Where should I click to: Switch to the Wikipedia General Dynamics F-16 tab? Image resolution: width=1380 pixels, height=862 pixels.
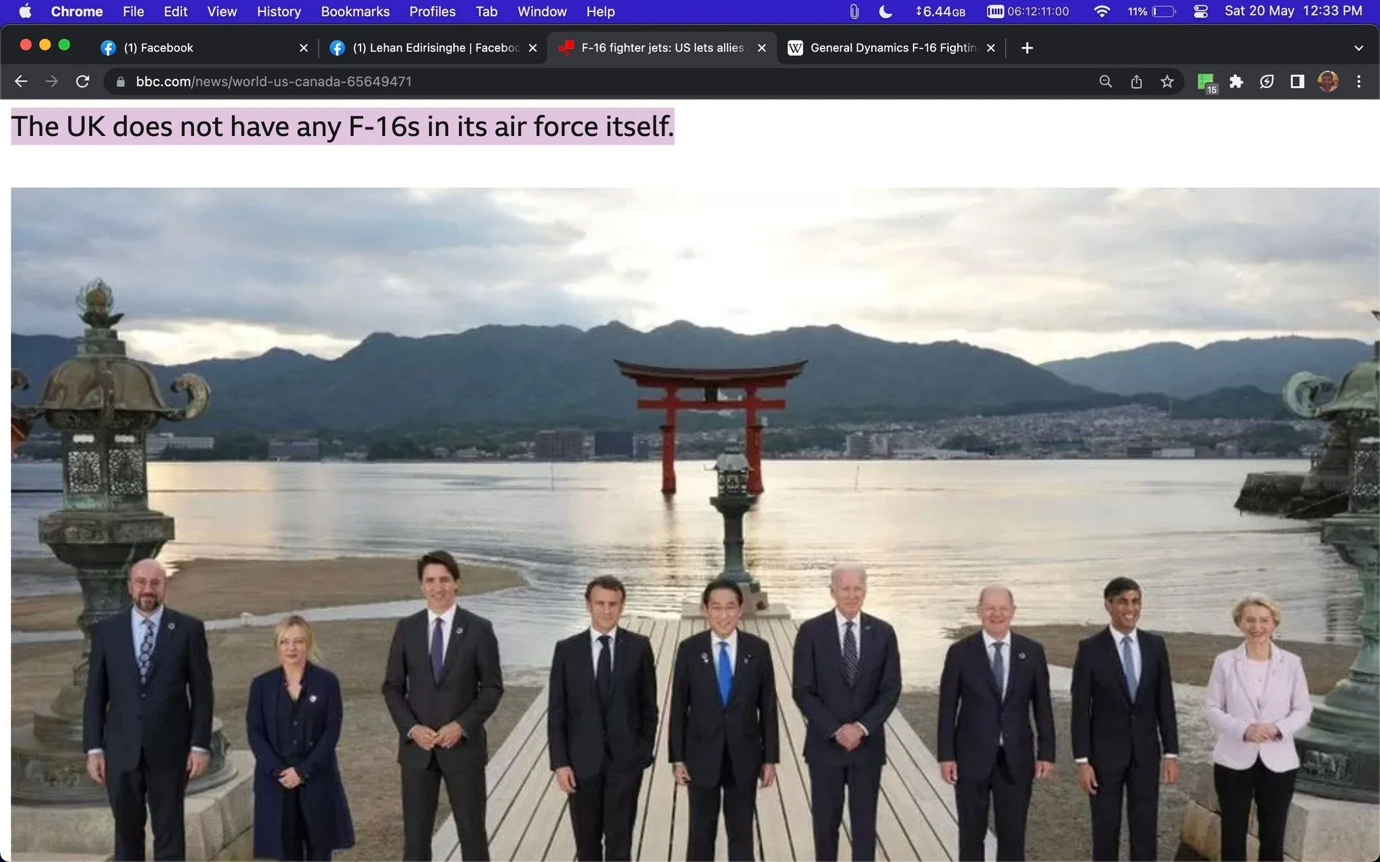point(891,47)
